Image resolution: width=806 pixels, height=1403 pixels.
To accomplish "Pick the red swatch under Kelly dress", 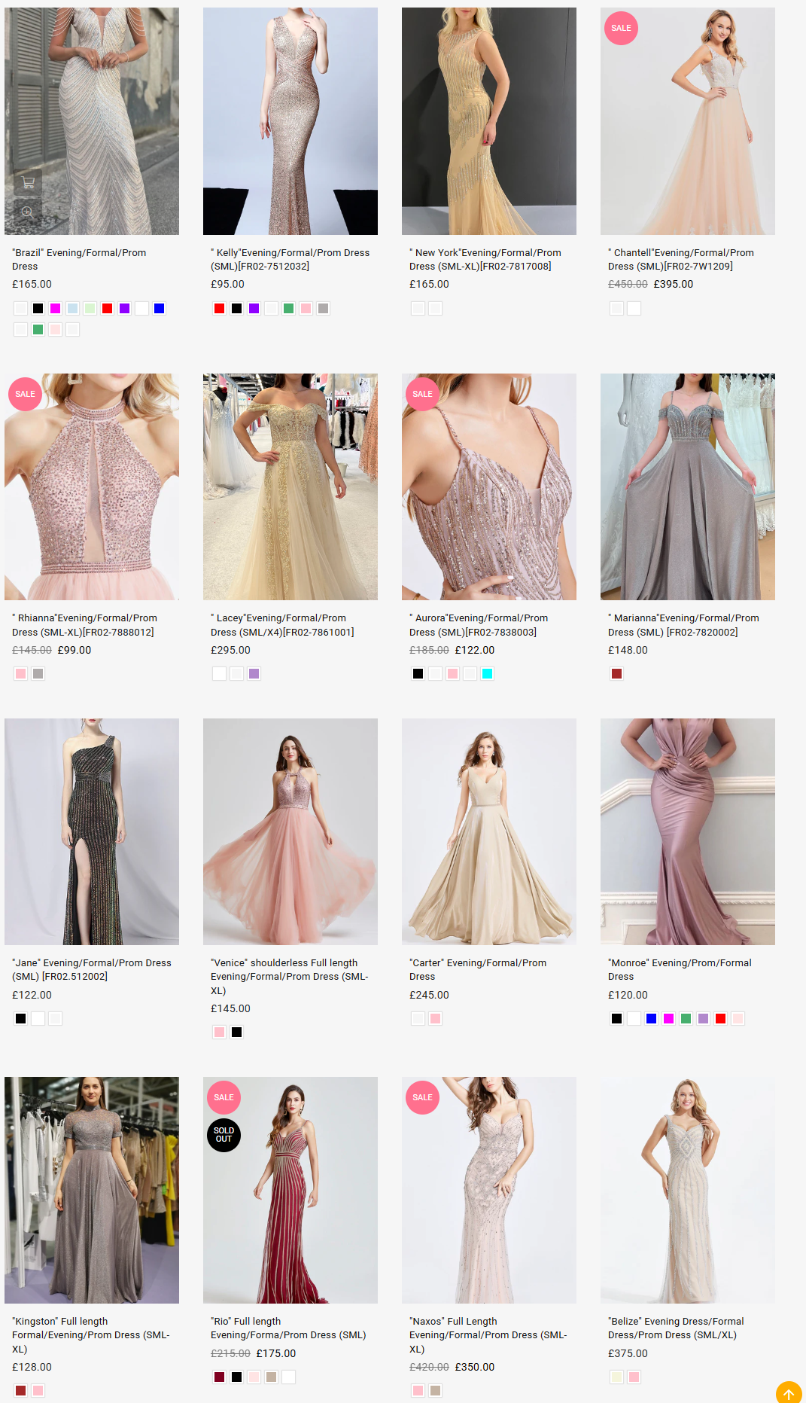I will click(219, 308).
